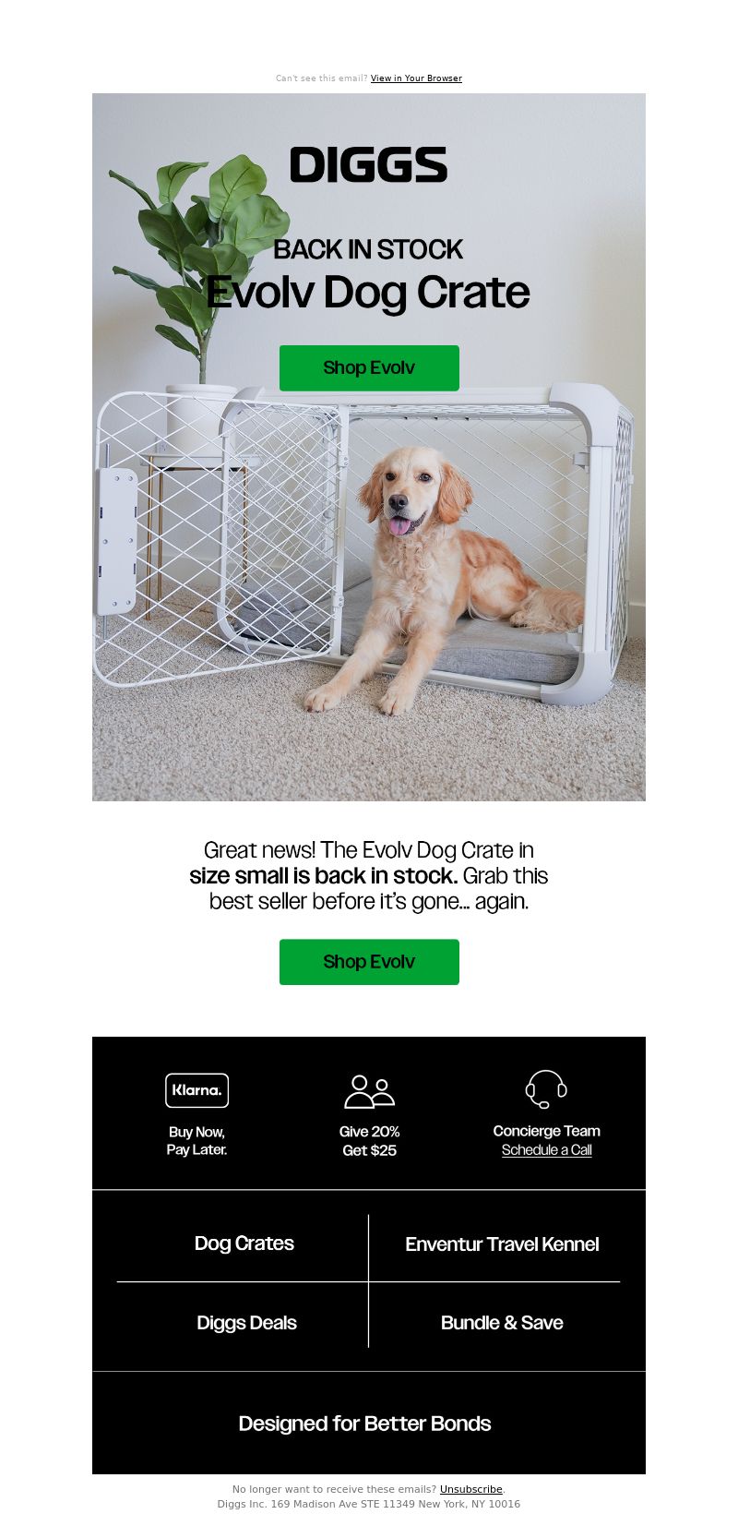Open the Schedule a Call link
This screenshot has height=1538, width=738.
(547, 1150)
